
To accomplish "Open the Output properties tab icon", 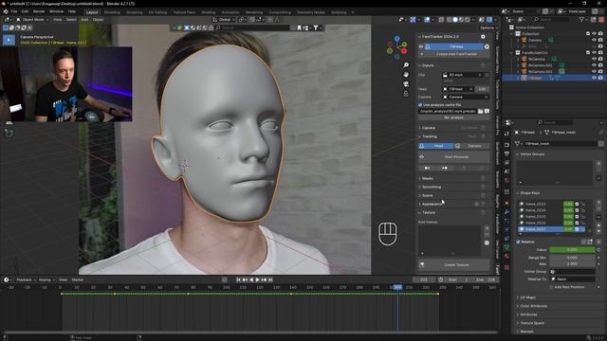I will pos(506,153).
